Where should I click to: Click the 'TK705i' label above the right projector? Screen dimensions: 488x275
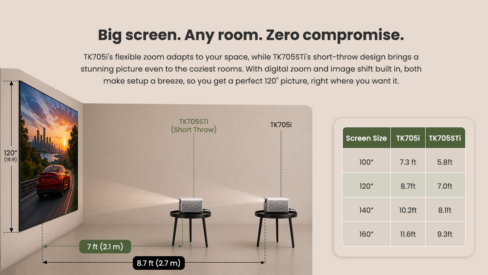click(281, 125)
